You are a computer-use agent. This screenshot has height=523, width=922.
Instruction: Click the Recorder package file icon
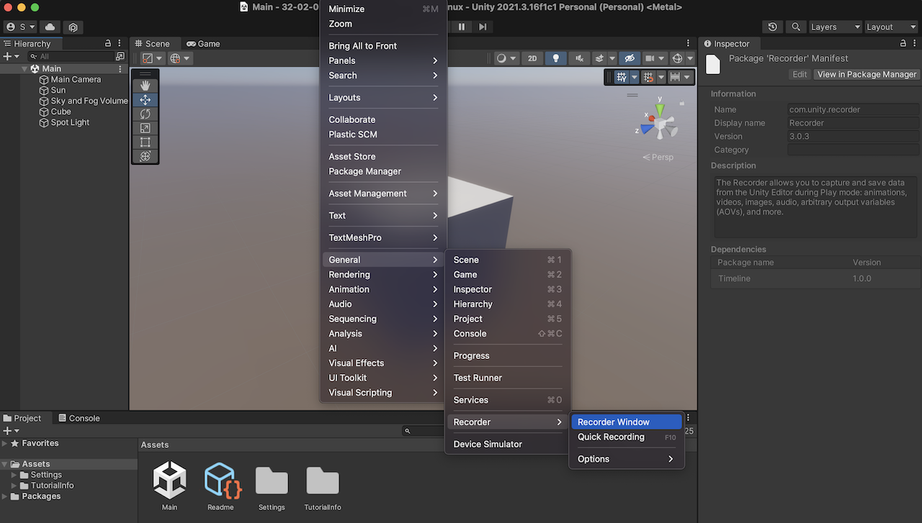pos(712,64)
